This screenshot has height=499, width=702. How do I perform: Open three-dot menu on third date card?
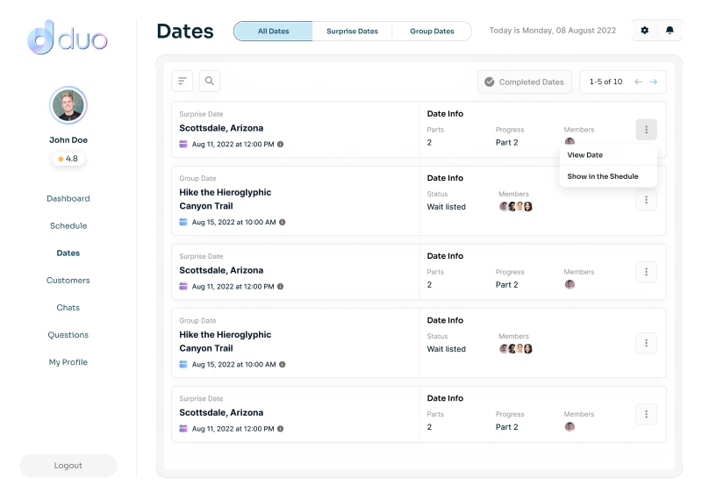[x=646, y=272]
